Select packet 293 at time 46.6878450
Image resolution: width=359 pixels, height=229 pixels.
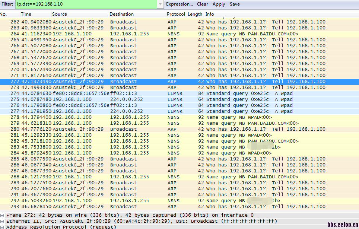coord(179,207)
